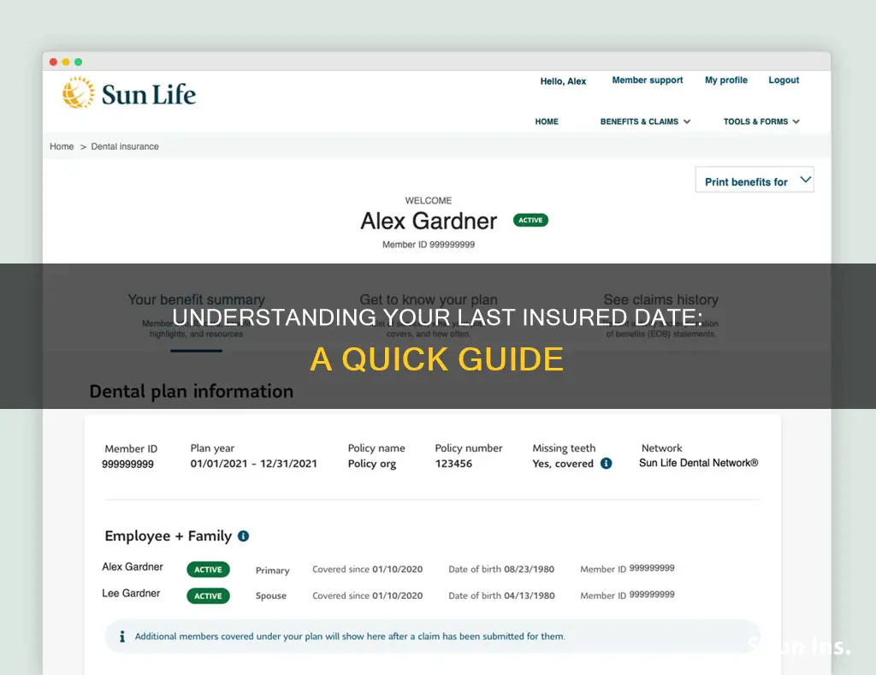Click the Primary label in Alex Gardner's row

click(273, 570)
